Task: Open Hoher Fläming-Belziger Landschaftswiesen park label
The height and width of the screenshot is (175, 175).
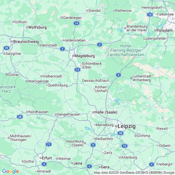Action: (x=126, y=50)
